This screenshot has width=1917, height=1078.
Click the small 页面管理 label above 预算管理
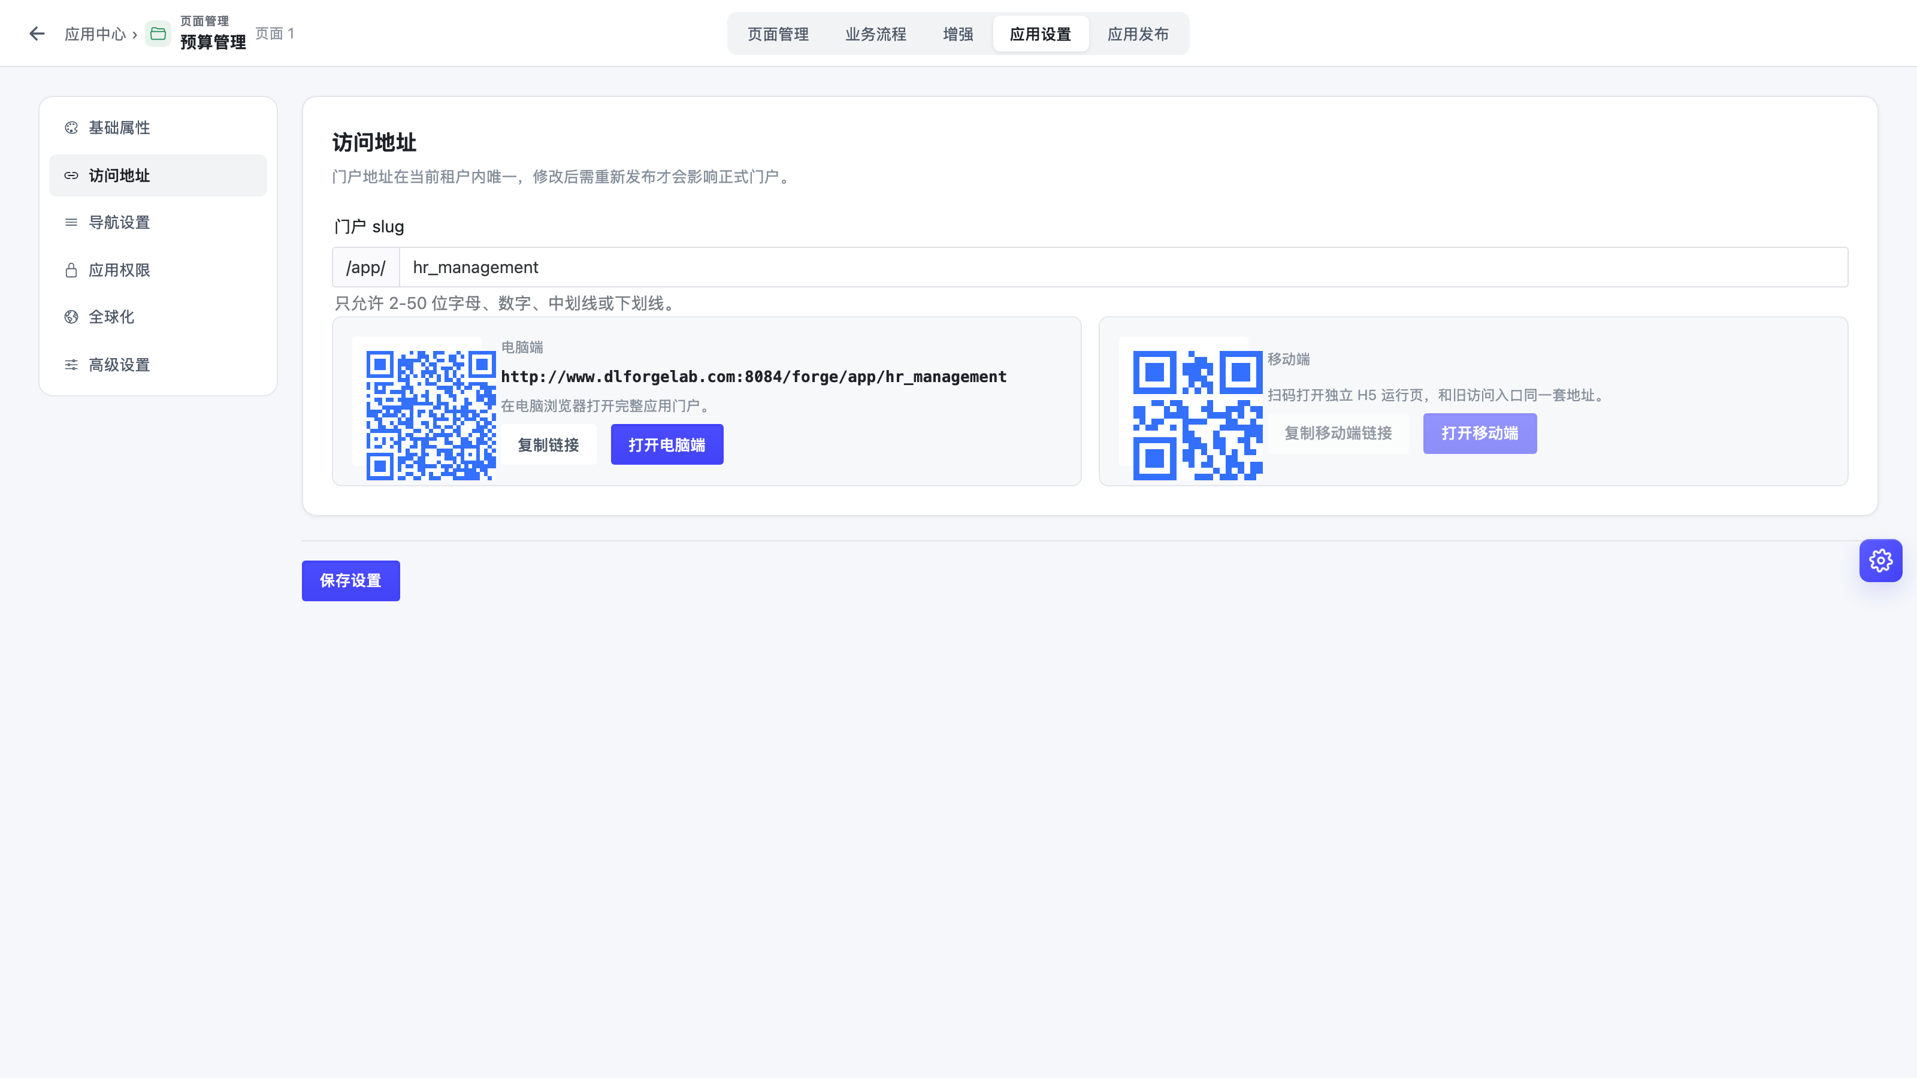click(205, 21)
